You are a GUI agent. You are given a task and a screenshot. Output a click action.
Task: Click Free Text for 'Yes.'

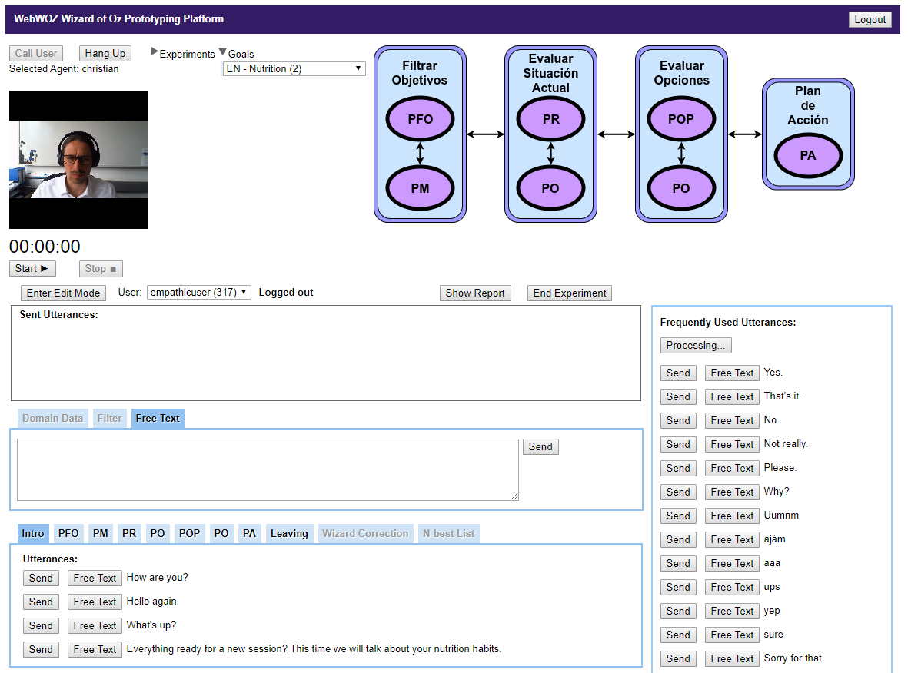[732, 373]
